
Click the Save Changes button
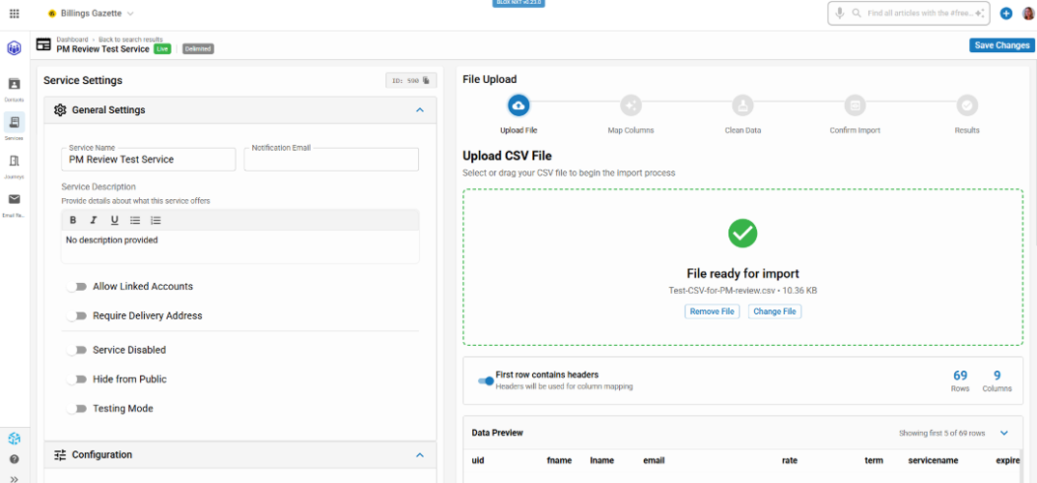click(x=1002, y=45)
